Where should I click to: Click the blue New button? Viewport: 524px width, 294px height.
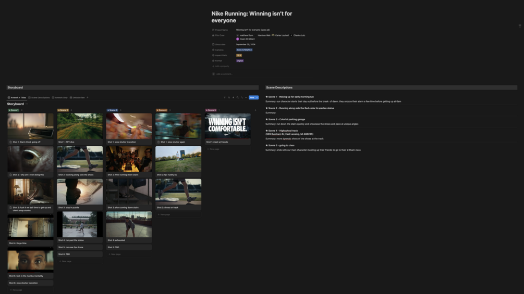pyautogui.click(x=252, y=98)
